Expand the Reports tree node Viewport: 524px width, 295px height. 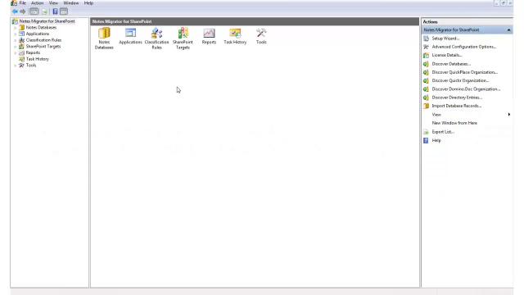15,53
